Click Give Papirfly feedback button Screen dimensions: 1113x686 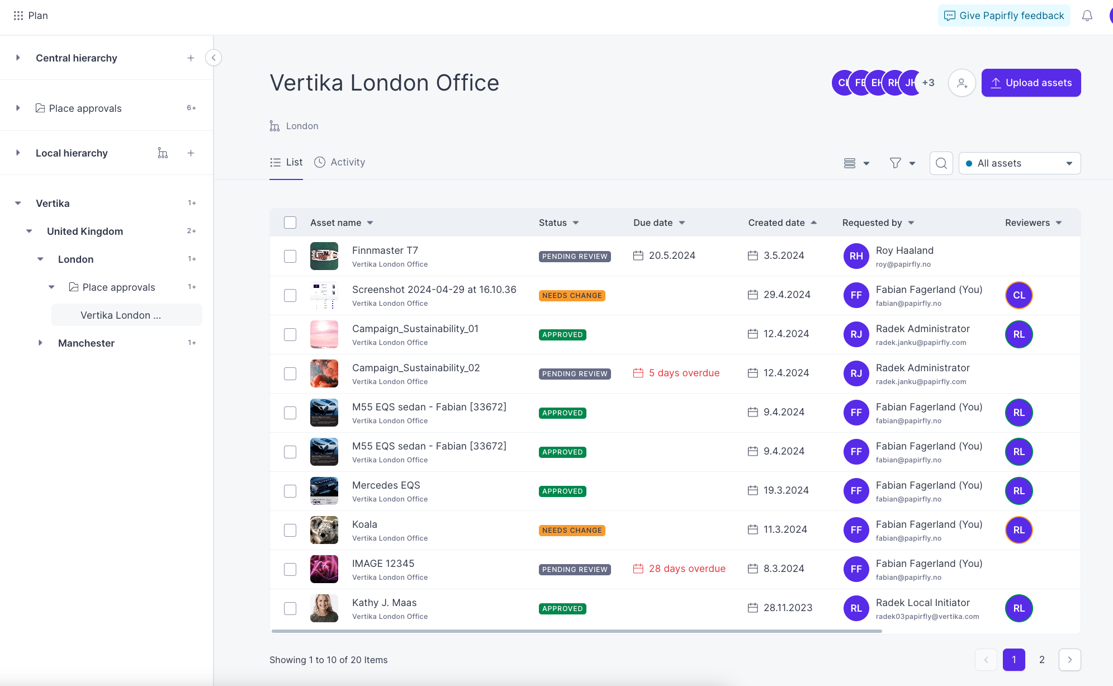[x=1004, y=16]
